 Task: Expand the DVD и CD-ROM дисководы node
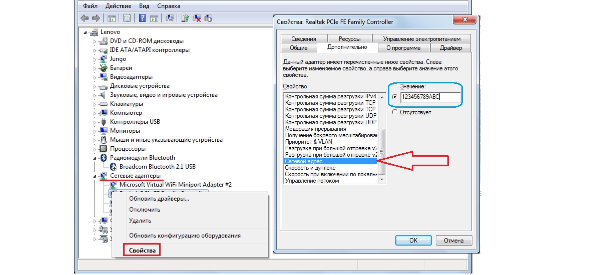click(95, 41)
